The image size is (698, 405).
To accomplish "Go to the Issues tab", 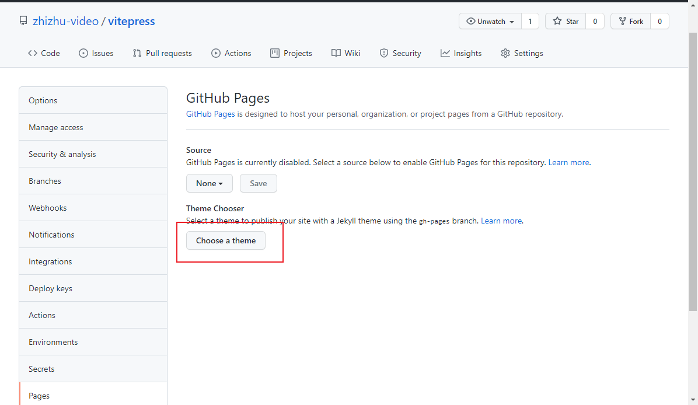I will pyautogui.click(x=96, y=54).
